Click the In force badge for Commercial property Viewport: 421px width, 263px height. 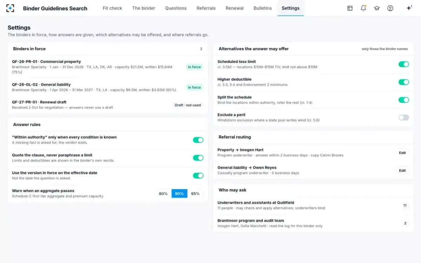pos(194,67)
